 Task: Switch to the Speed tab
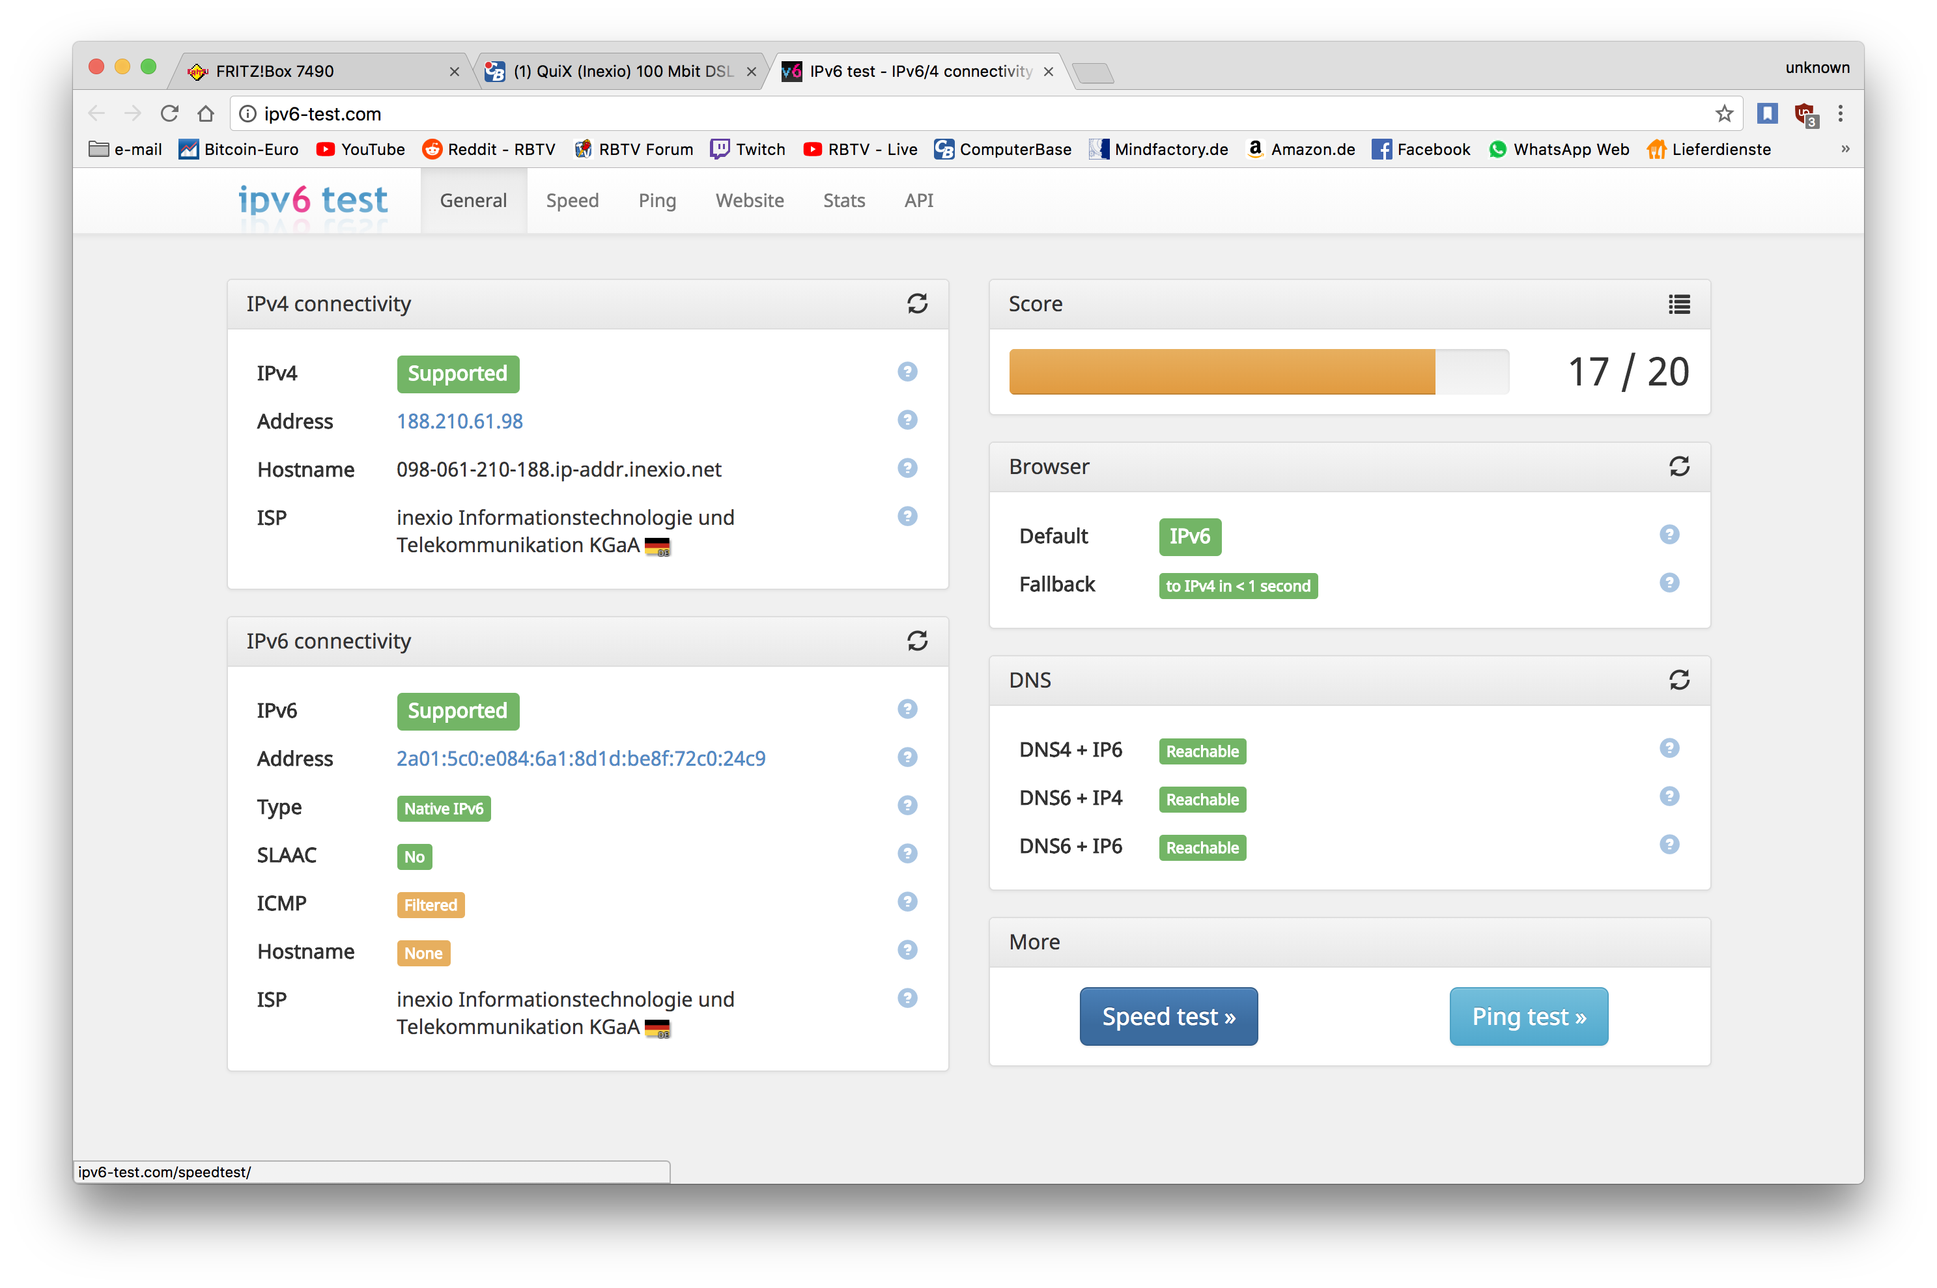(572, 201)
